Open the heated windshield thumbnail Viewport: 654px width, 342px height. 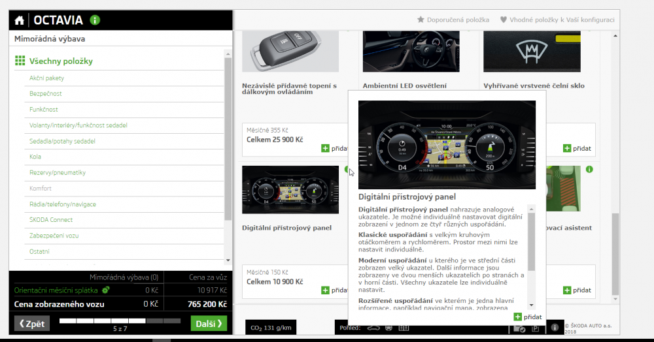[x=532, y=51]
